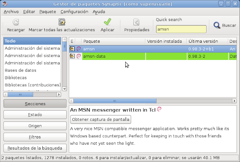Click Obtener captura de pantalla button
Screen dimensions: 240x162
coord(101,119)
